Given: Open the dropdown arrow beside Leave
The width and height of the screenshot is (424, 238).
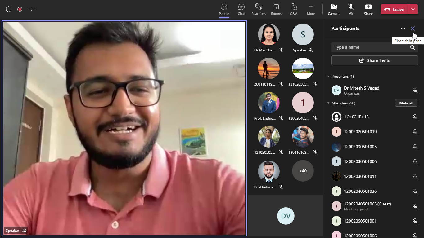Looking at the screenshot, I should tap(413, 9).
